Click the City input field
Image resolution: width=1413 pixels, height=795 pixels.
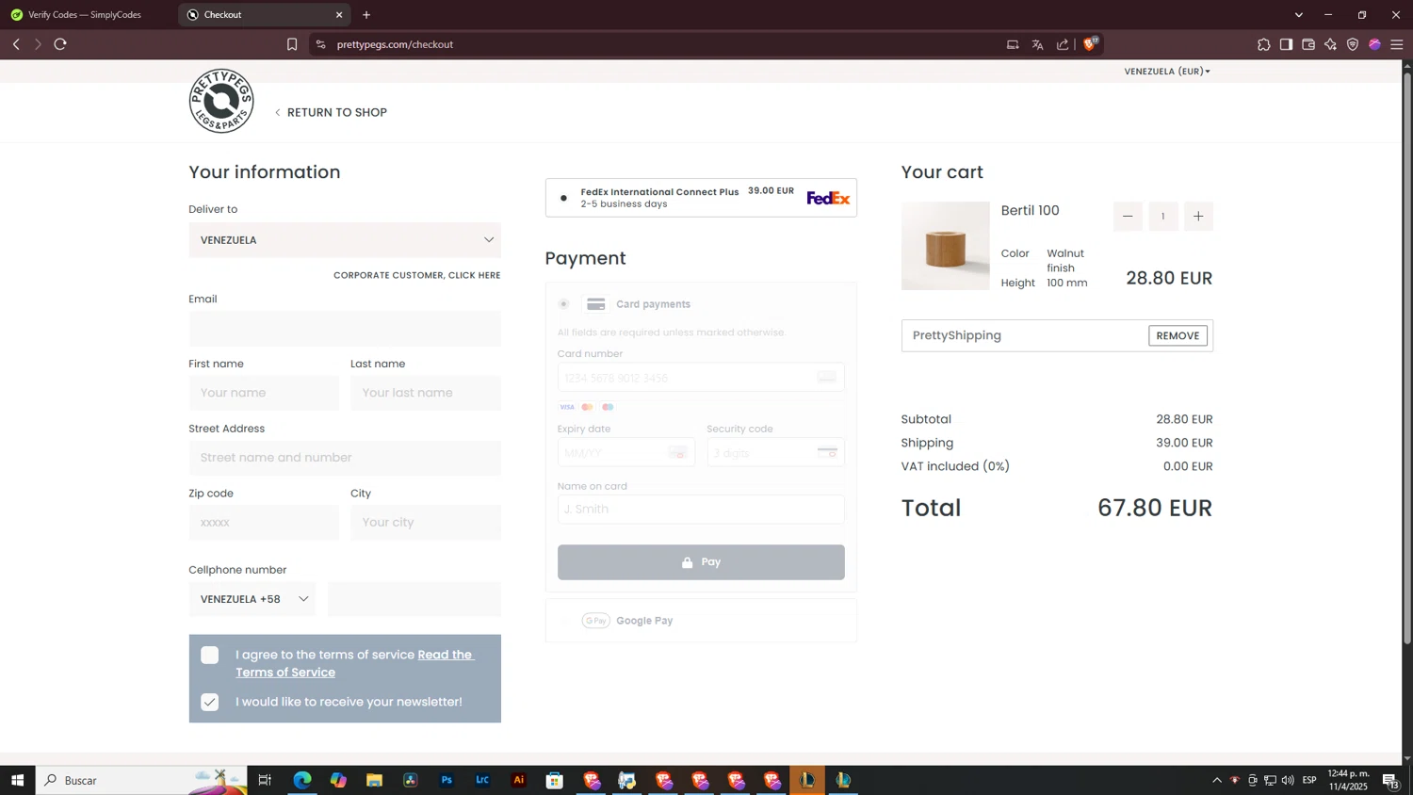426,523
